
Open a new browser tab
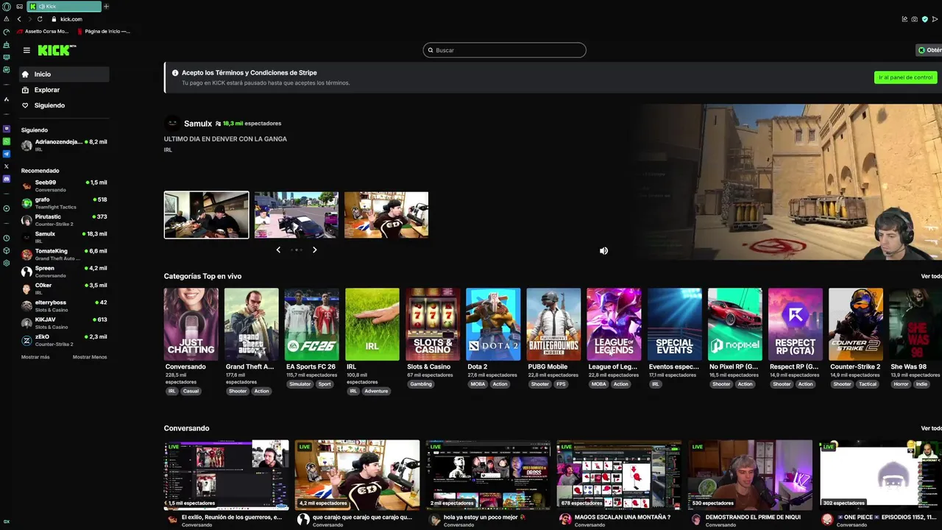tap(106, 7)
